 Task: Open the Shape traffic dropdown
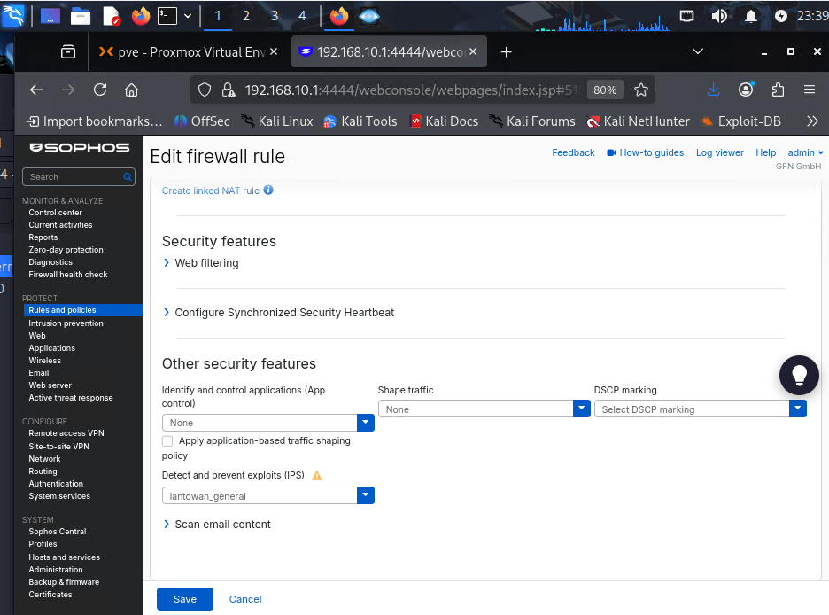click(581, 409)
